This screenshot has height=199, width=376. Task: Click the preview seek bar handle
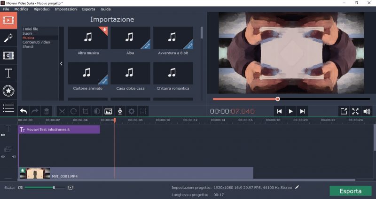[x=278, y=99]
